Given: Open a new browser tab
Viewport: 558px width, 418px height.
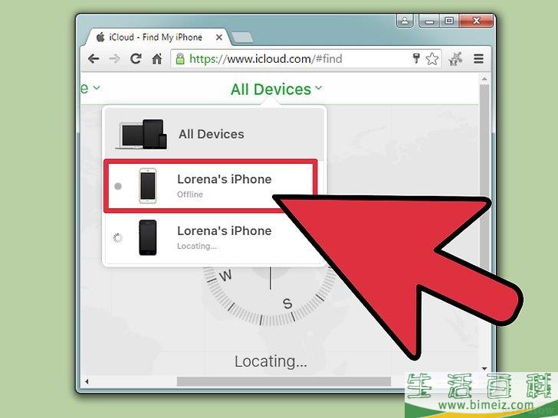Looking at the screenshot, I should (x=242, y=38).
